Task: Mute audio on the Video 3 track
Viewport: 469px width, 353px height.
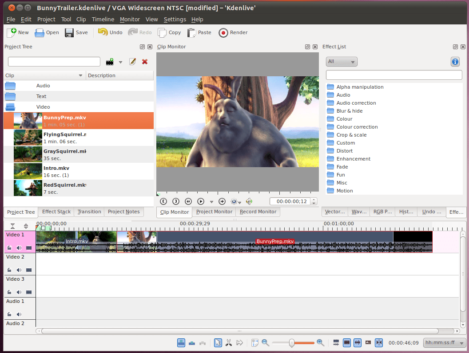Action: 19,292
